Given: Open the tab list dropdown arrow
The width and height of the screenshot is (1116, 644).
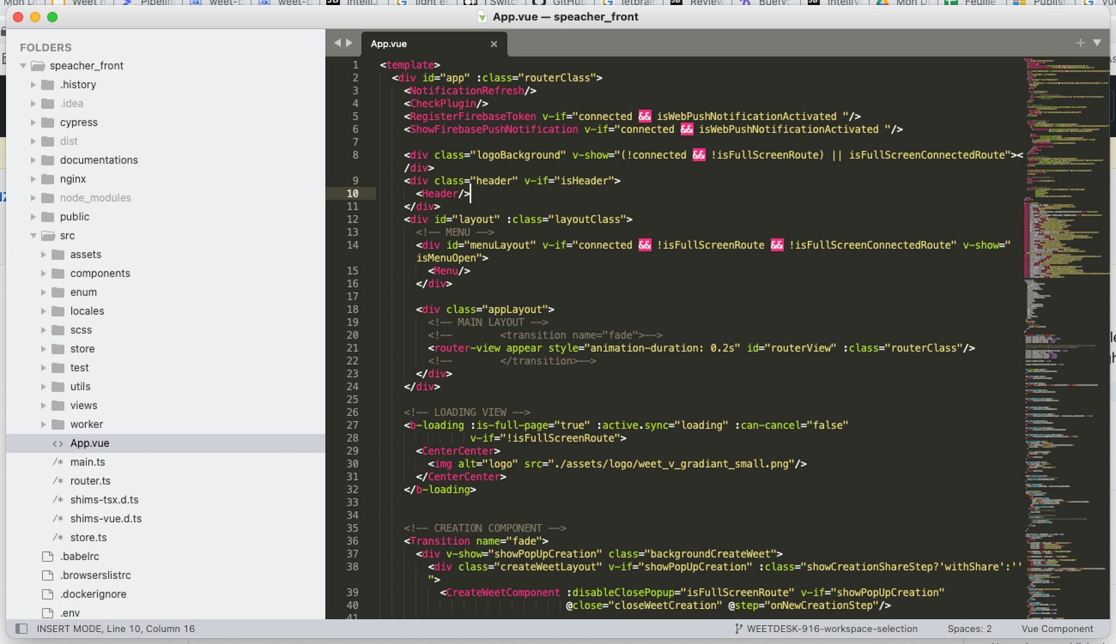Looking at the screenshot, I should pos(1097,43).
